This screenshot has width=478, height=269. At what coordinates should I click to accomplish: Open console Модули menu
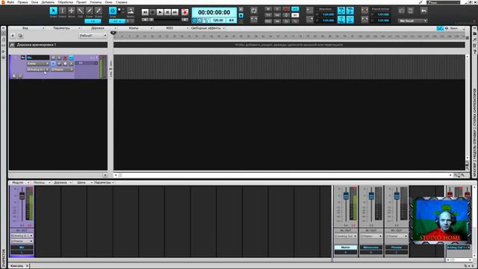tap(19, 182)
